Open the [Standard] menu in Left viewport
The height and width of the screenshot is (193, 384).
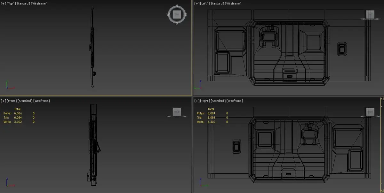pyautogui.click(x=217, y=4)
